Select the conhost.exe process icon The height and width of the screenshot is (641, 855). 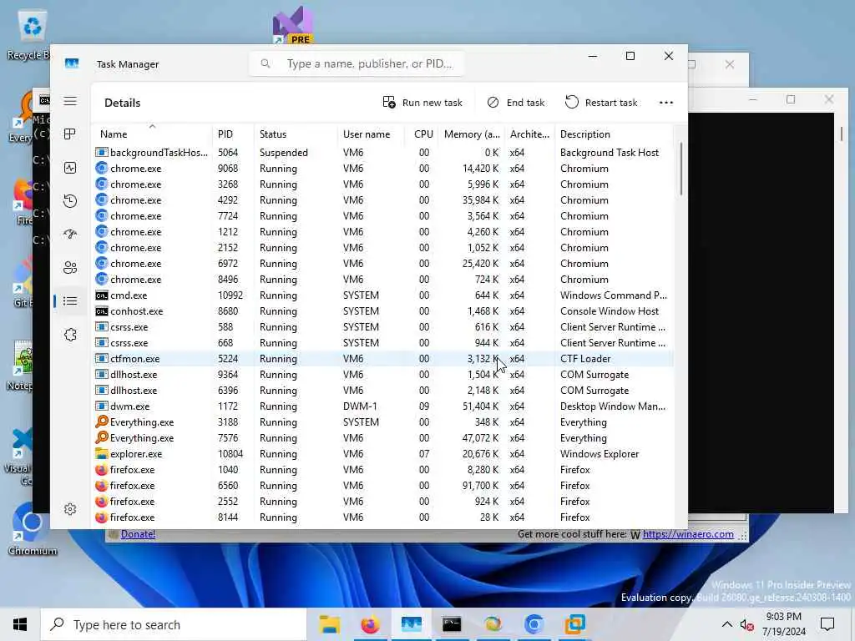[101, 311]
